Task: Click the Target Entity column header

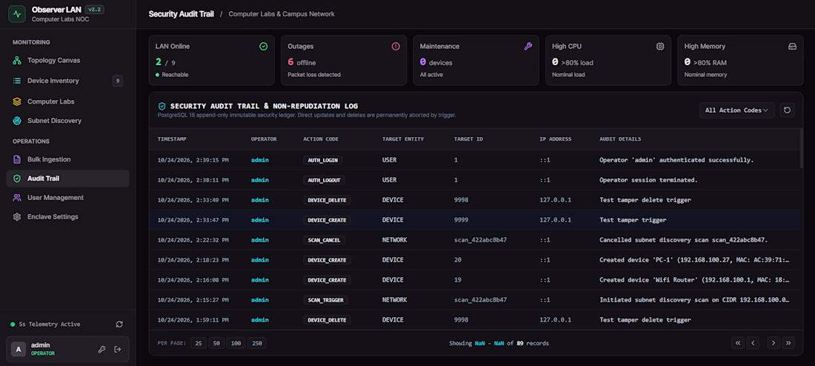Action: tap(403, 139)
